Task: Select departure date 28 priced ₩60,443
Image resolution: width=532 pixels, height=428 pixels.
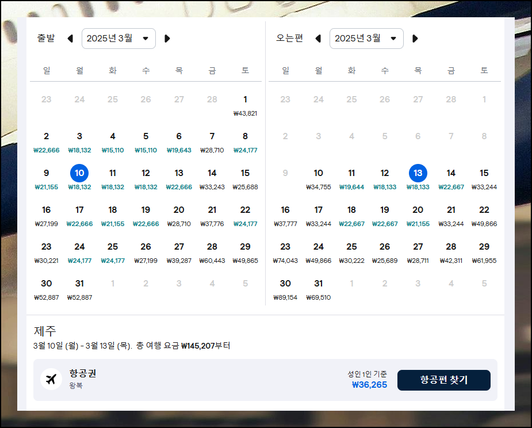Action: [x=212, y=253]
